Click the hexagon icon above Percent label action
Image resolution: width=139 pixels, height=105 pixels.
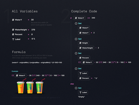pos(76,69)
